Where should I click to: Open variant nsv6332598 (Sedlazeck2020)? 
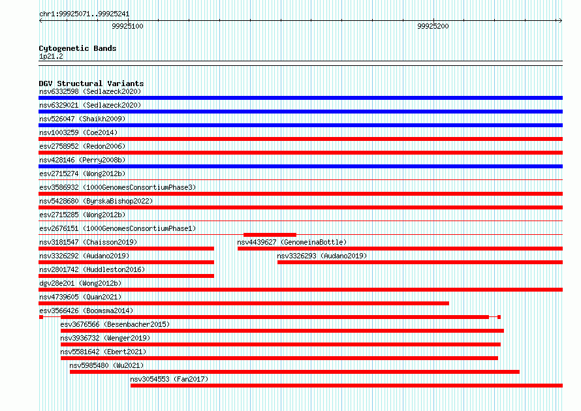tap(90, 91)
